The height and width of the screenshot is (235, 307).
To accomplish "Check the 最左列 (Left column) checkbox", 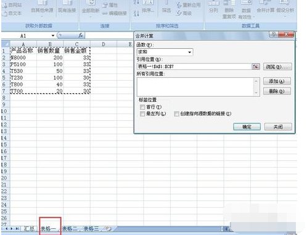I will 142,113.
